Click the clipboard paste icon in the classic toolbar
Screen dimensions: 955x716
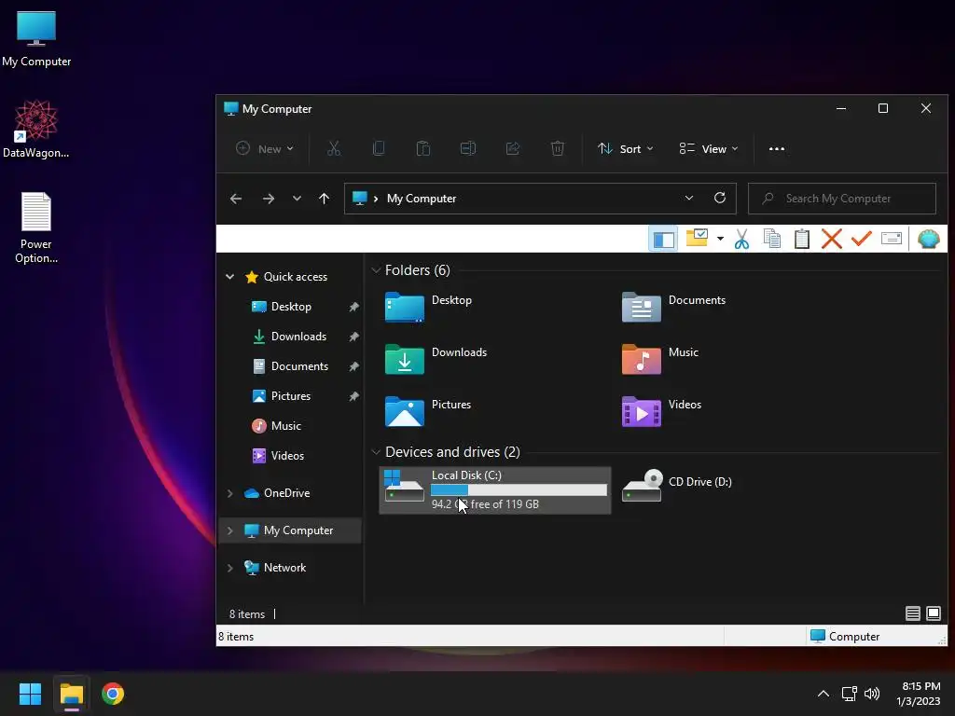(801, 240)
